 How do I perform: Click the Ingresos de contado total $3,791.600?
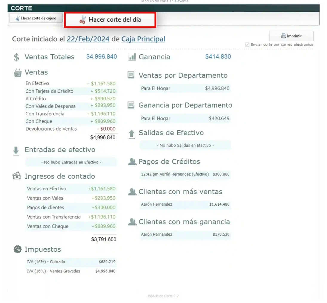coord(104,239)
